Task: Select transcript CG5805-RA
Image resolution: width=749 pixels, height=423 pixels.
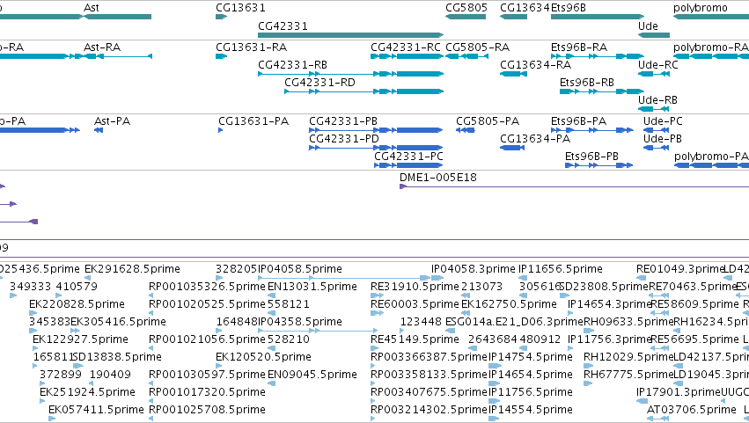Action: click(x=477, y=47)
